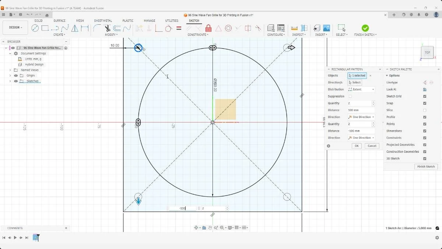Click the first Distance 100 mm field
Viewport: 442px width, 249px height.
361,110
